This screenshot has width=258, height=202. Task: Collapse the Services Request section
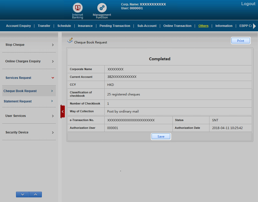(x=29, y=78)
